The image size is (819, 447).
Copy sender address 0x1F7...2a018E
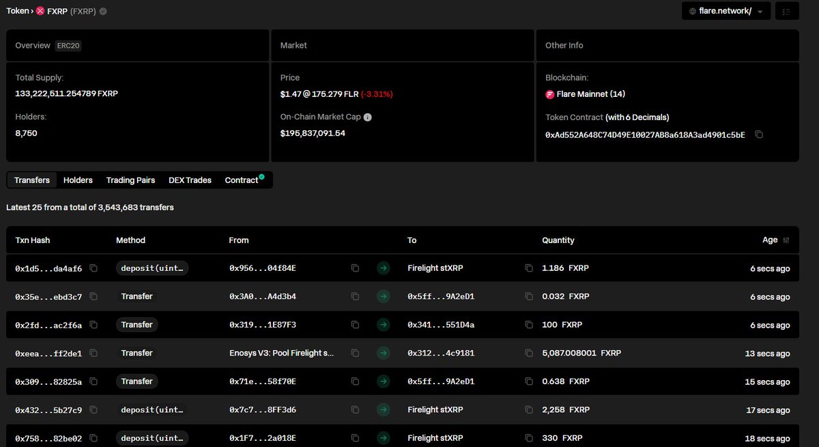click(x=355, y=438)
